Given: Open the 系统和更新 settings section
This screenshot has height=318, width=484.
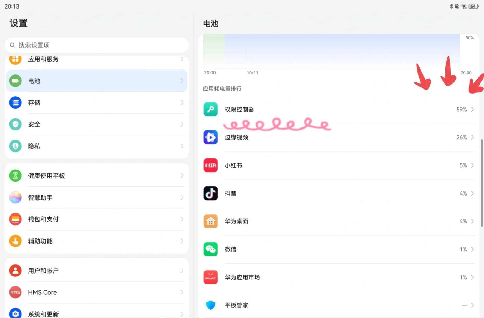Looking at the screenshot, I should click(x=88, y=313).
